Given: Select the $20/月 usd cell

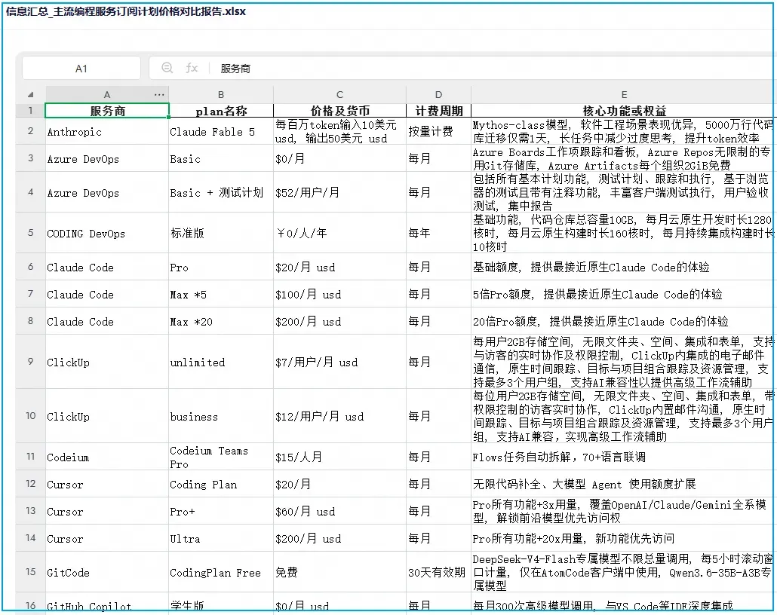Looking at the screenshot, I should click(339, 268).
